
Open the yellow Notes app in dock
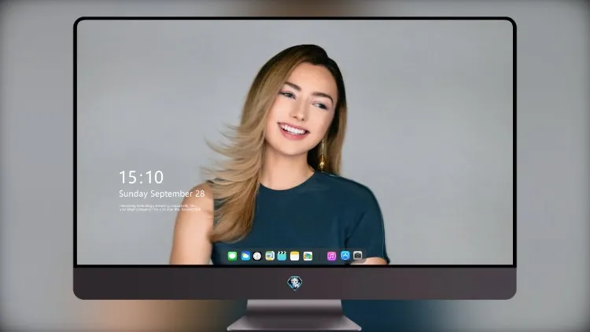coord(294,256)
